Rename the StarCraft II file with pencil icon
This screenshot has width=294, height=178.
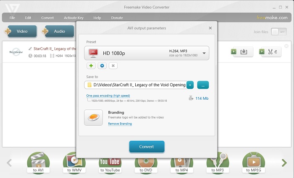click(x=30, y=49)
